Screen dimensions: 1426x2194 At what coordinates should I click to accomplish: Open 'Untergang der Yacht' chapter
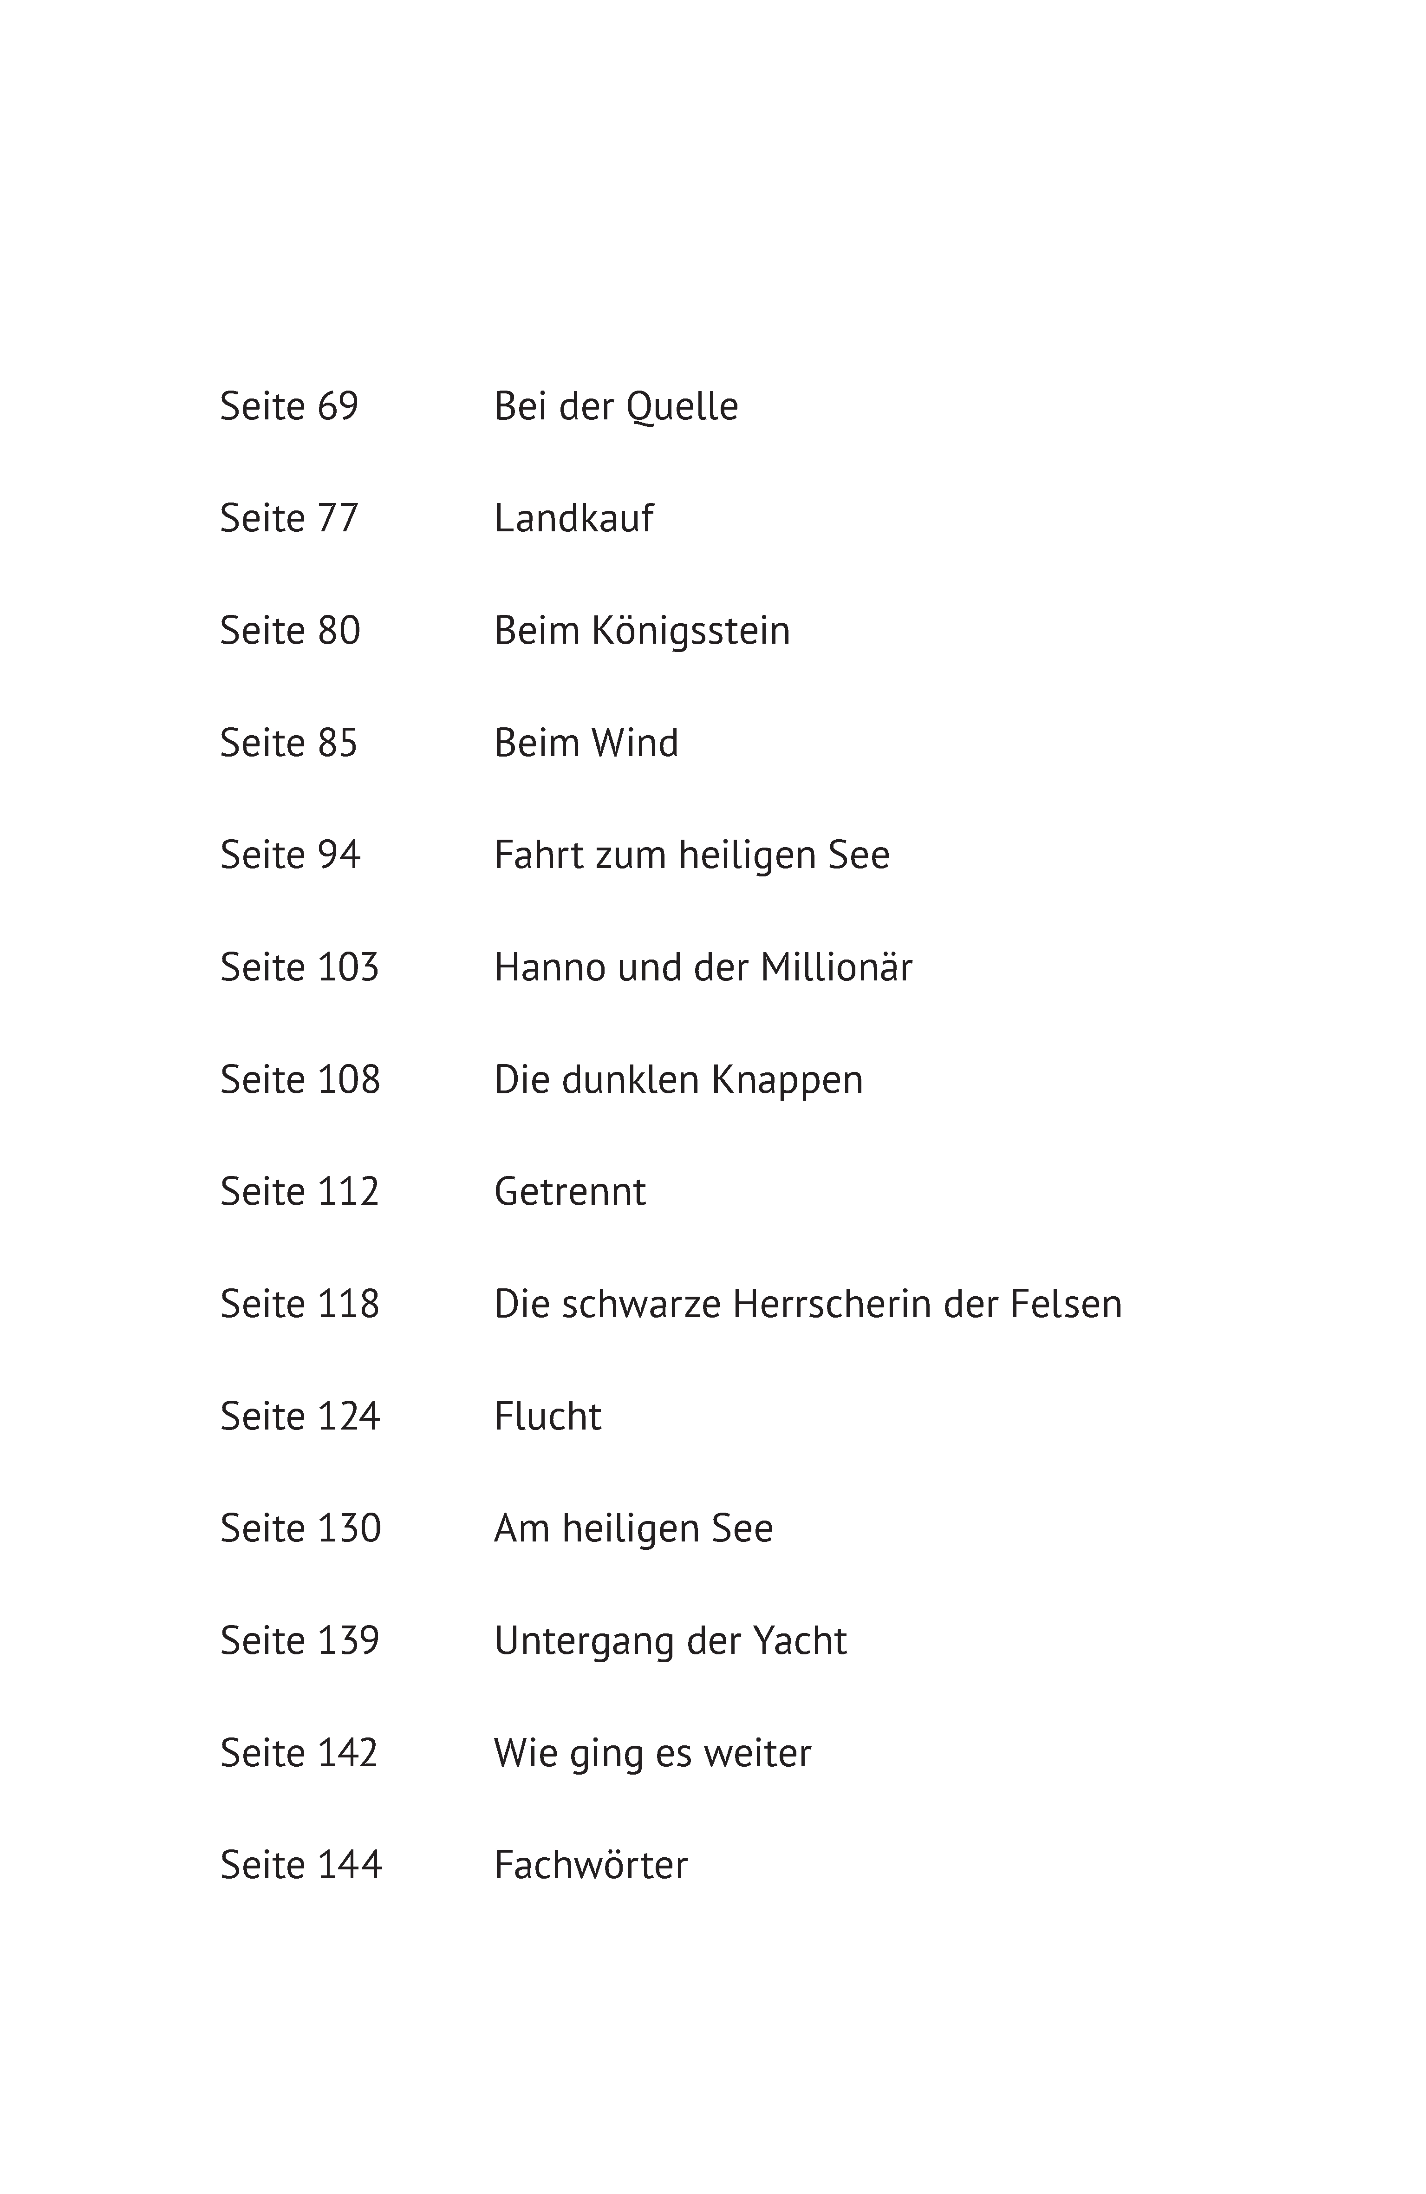coord(670,1642)
